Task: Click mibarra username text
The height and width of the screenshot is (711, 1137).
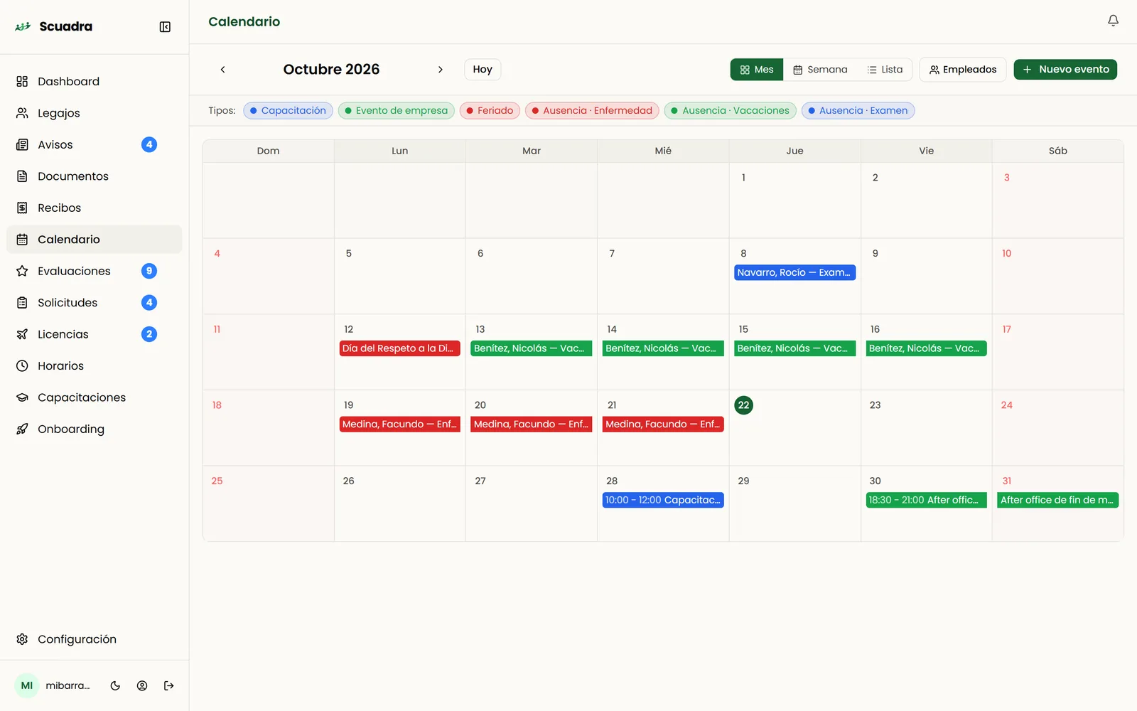Action: pos(68,686)
